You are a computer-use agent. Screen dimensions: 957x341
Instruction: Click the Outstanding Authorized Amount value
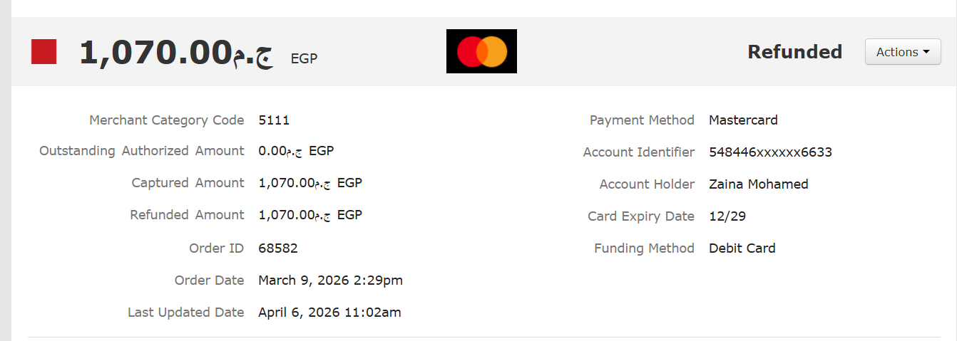[x=296, y=151]
